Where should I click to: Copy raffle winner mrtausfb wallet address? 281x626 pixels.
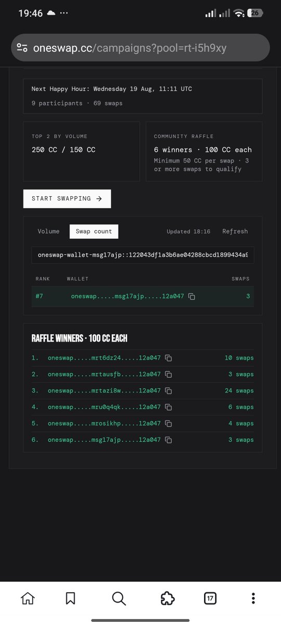(168, 375)
